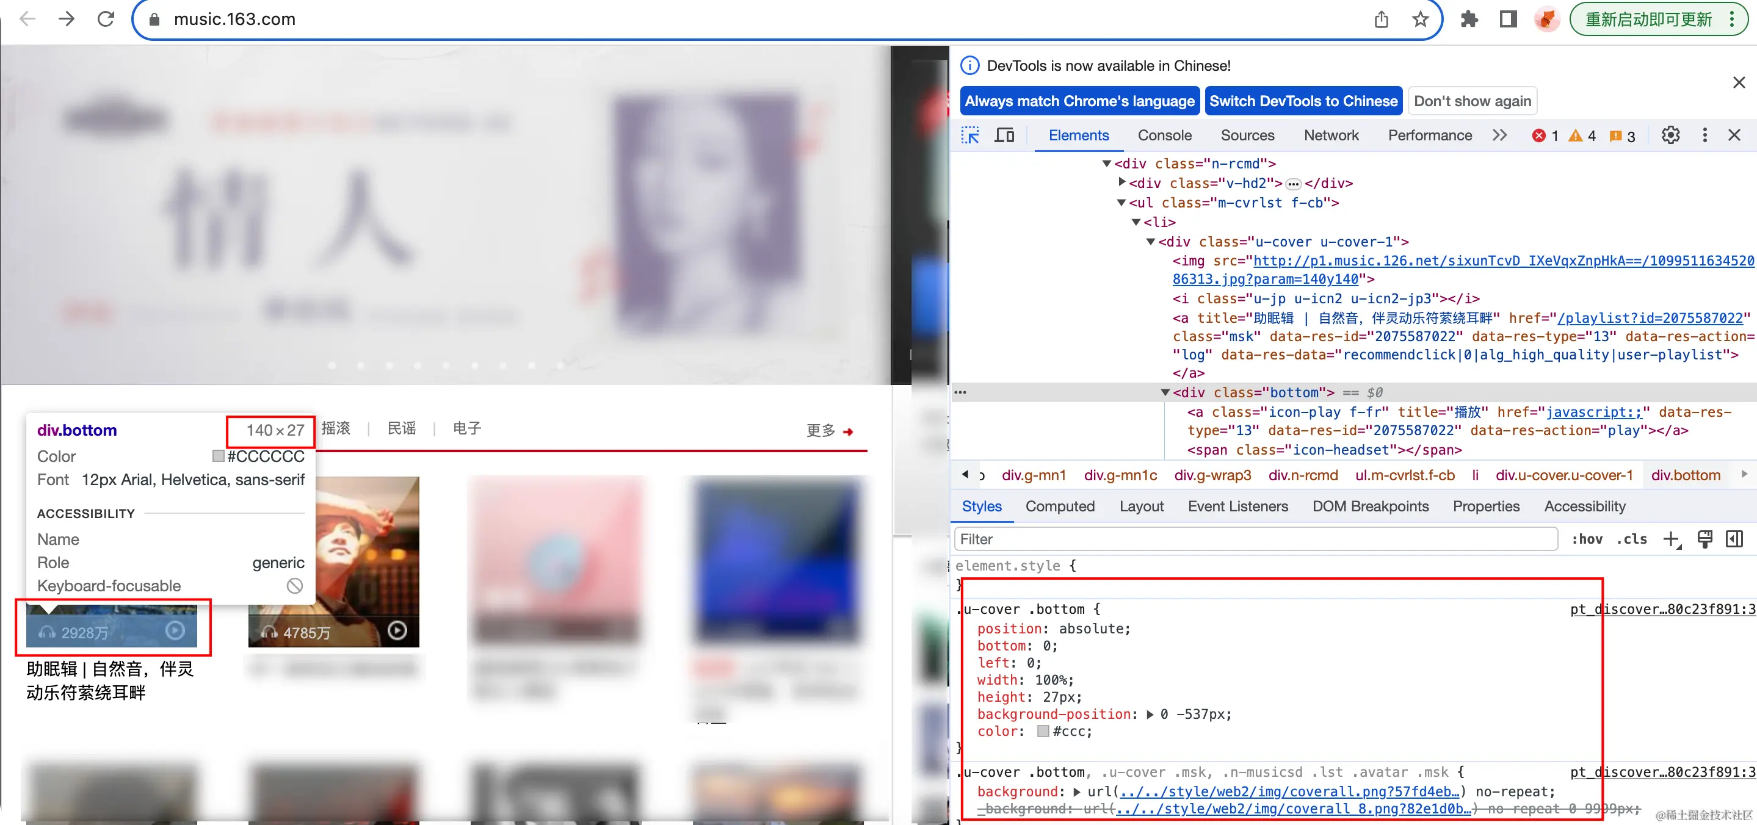
Task: Click the restart-to-update button
Action: point(1658,19)
